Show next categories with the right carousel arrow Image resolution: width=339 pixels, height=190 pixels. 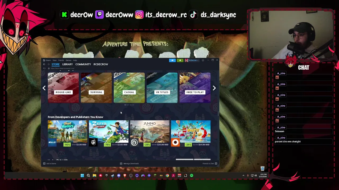click(214, 88)
